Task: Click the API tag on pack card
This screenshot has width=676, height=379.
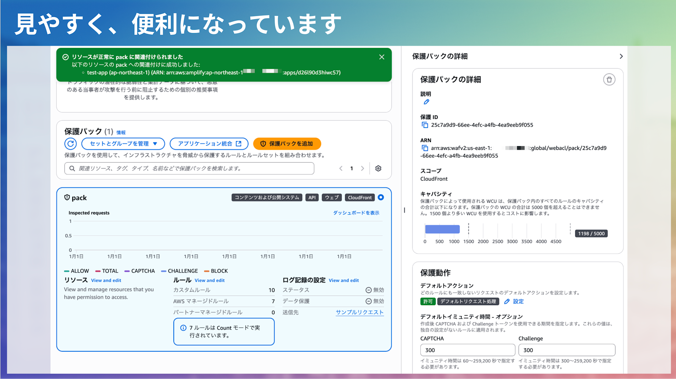Action: click(x=312, y=197)
